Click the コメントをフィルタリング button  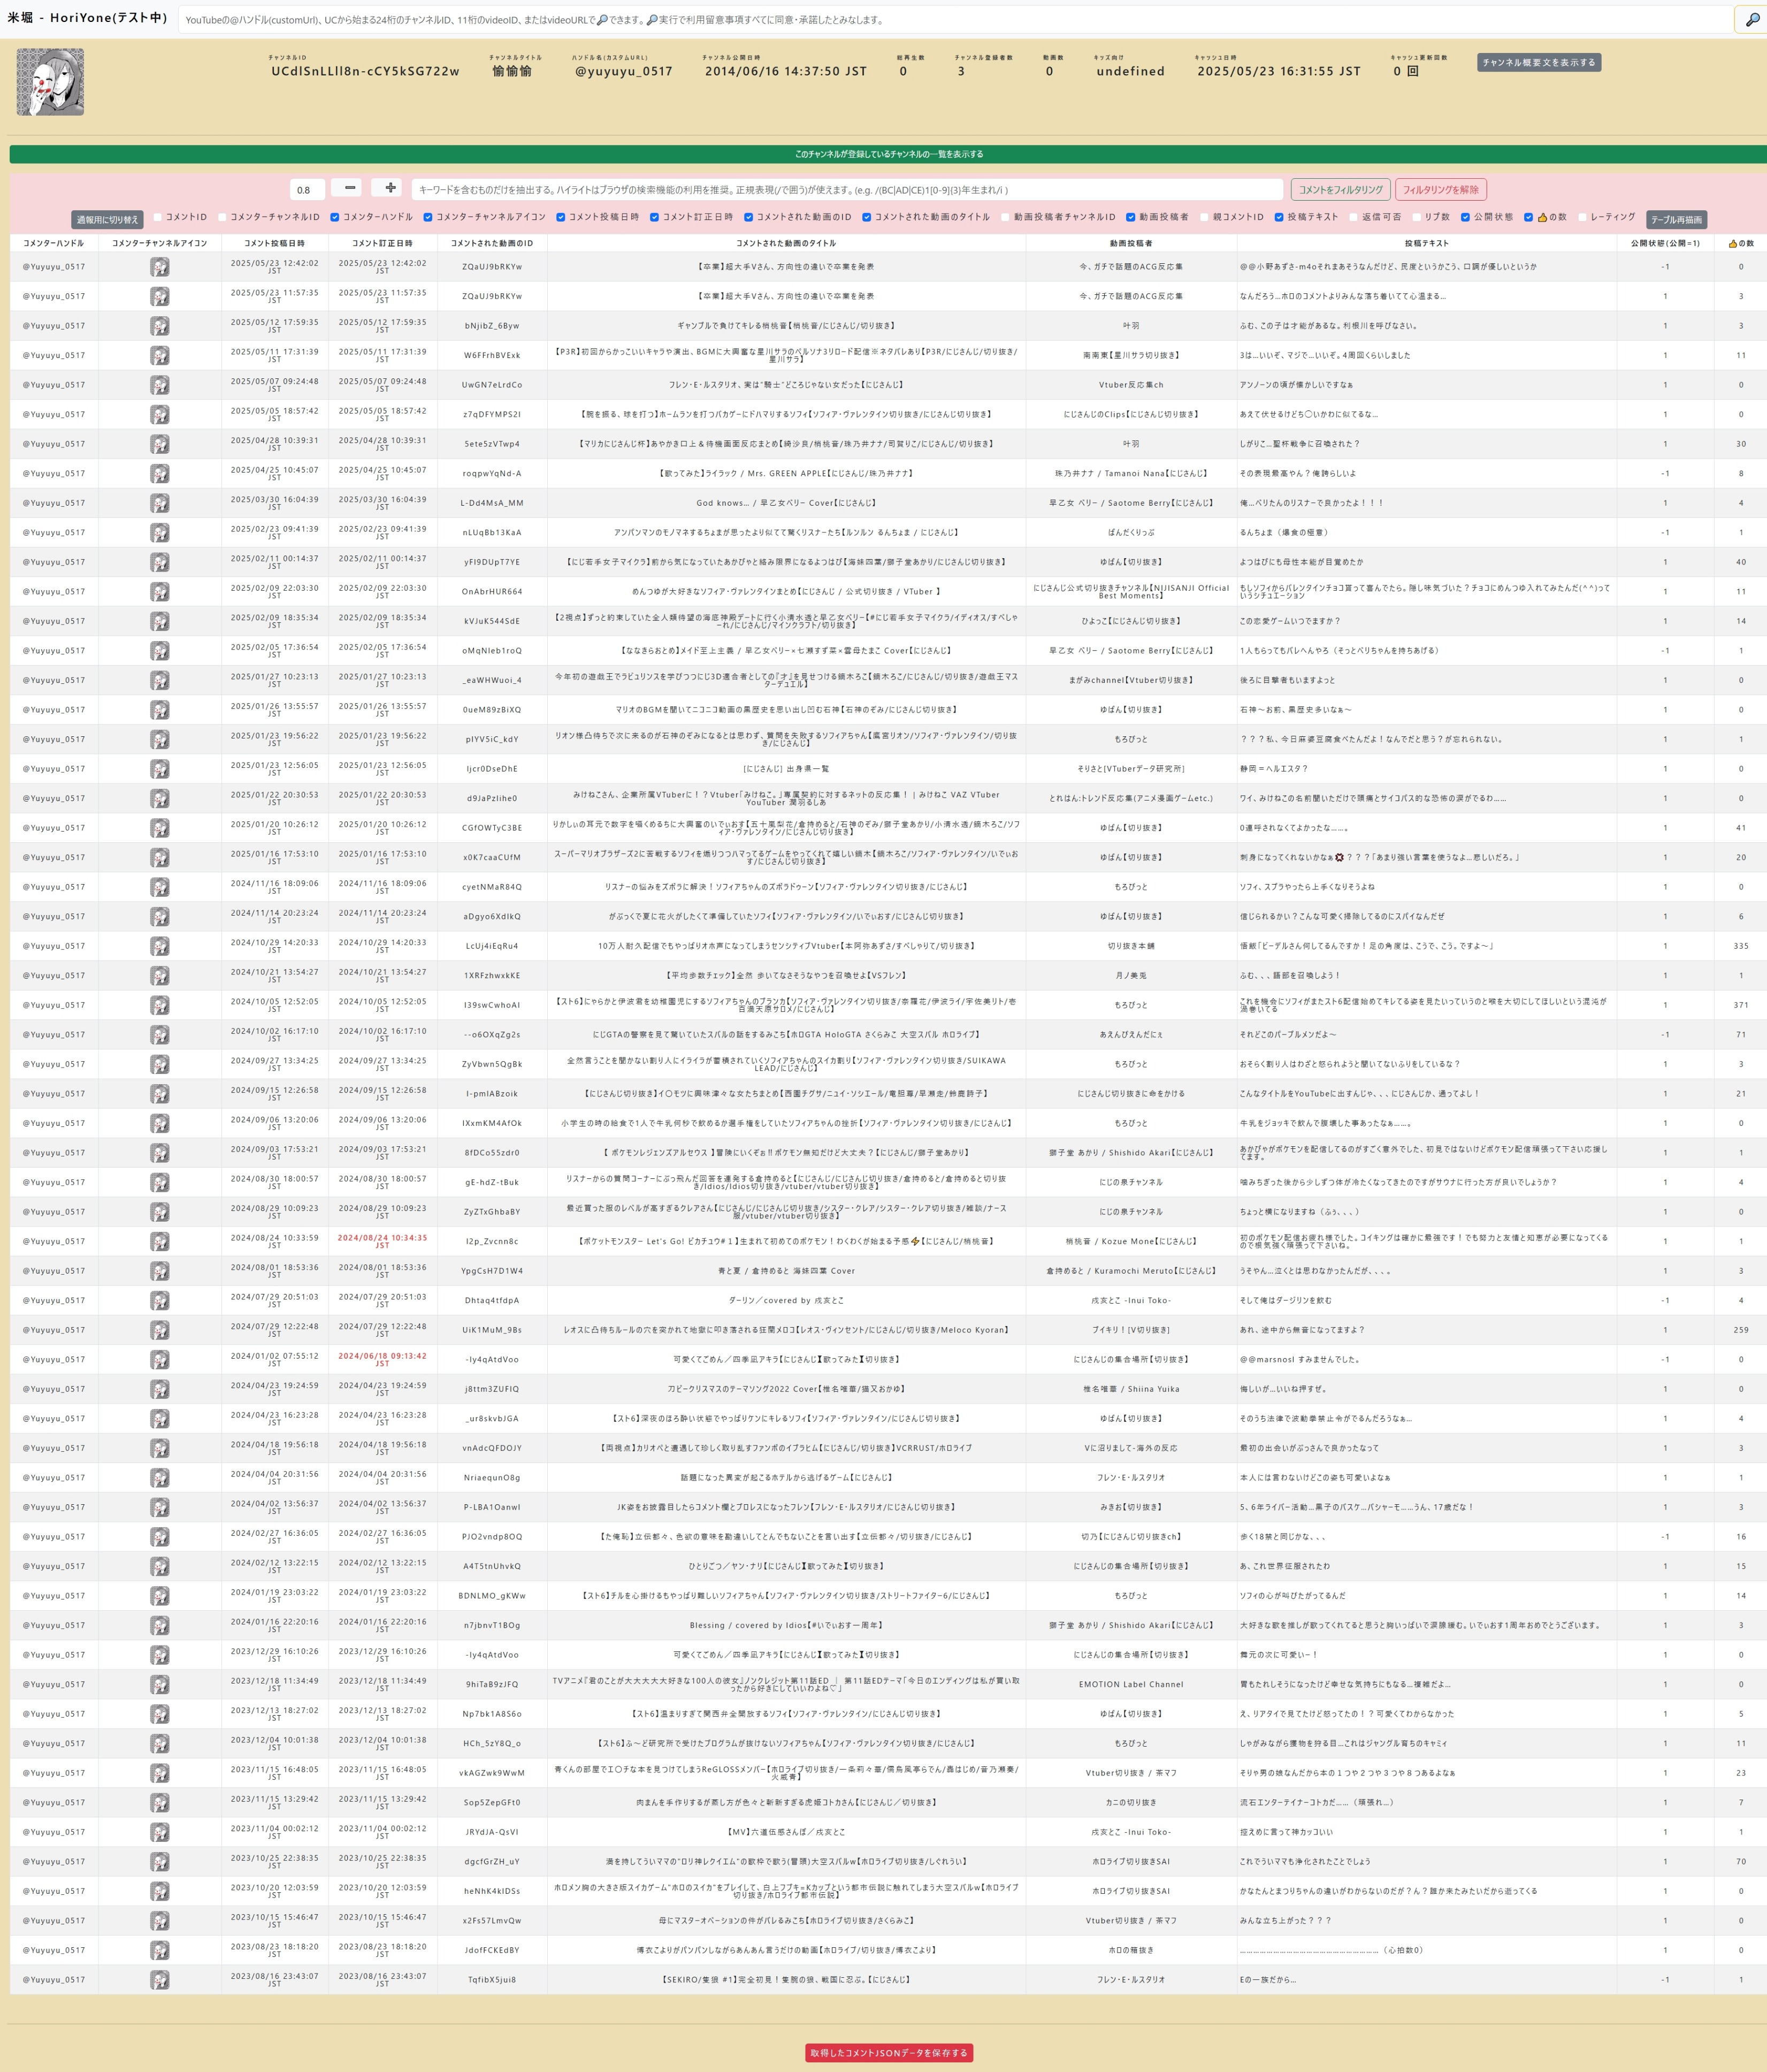(1340, 189)
